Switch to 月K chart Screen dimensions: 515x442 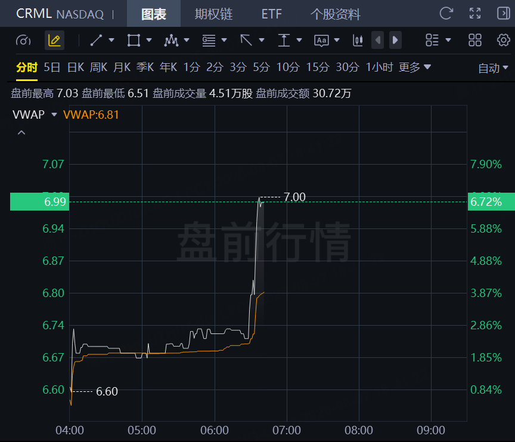pyautogui.click(x=122, y=67)
